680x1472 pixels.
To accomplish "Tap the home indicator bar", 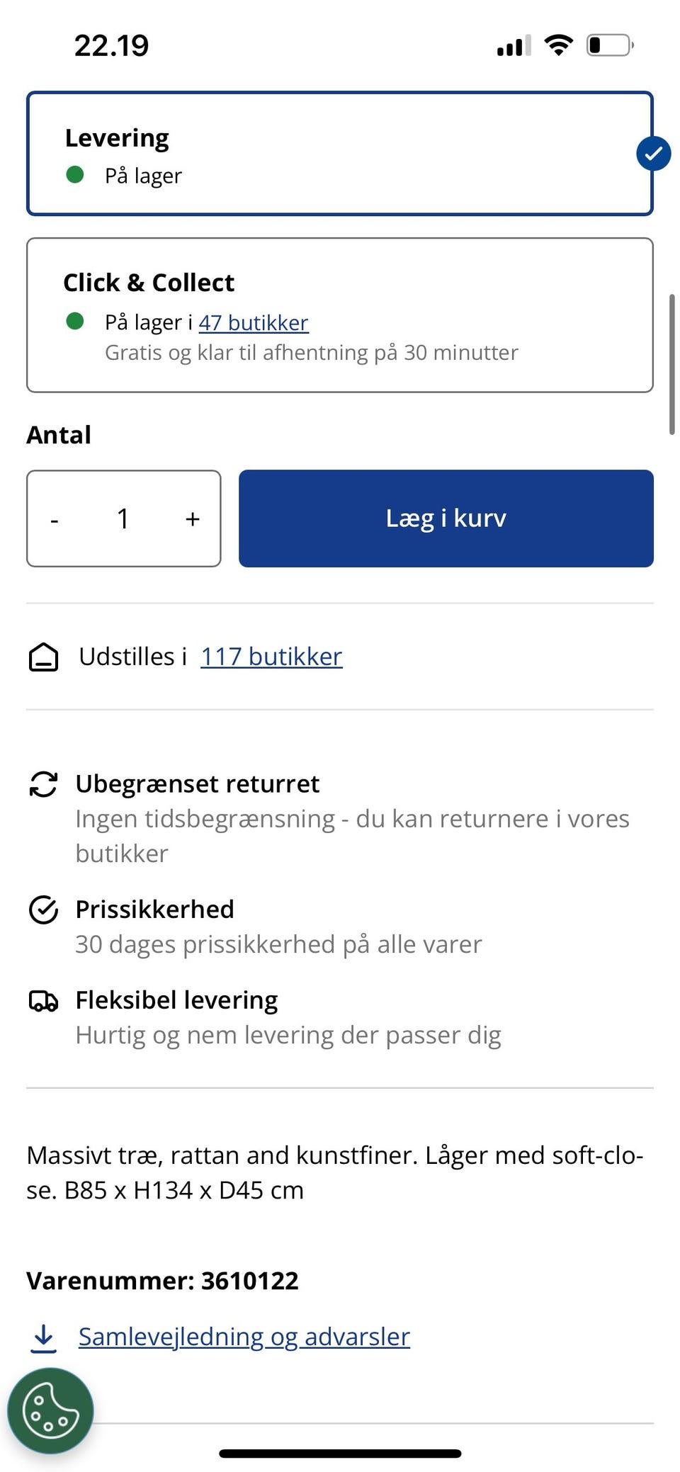I will pyautogui.click(x=340, y=1454).
